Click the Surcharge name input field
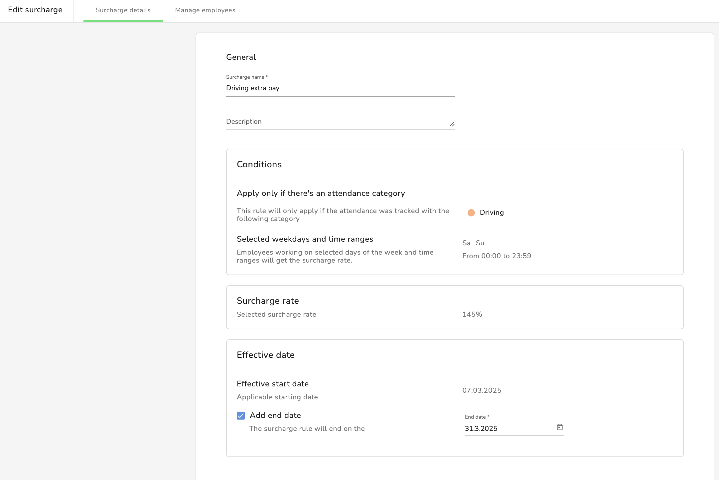The height and width of the screenshot is (480, 719). pyautogui.click(x=340, y=88)
